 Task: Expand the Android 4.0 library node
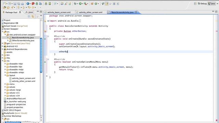pos(2,46)
